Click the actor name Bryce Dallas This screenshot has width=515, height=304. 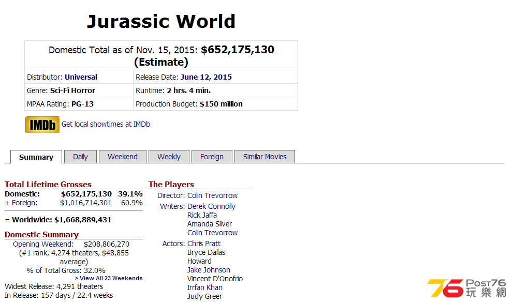click(207, 252)
